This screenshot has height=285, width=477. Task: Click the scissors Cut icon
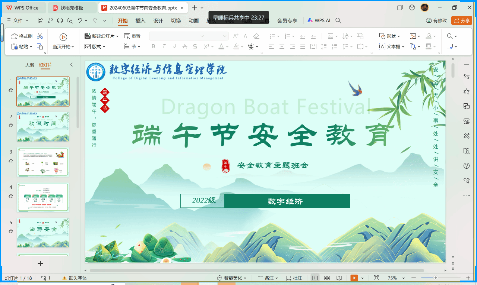click(40, 36)
